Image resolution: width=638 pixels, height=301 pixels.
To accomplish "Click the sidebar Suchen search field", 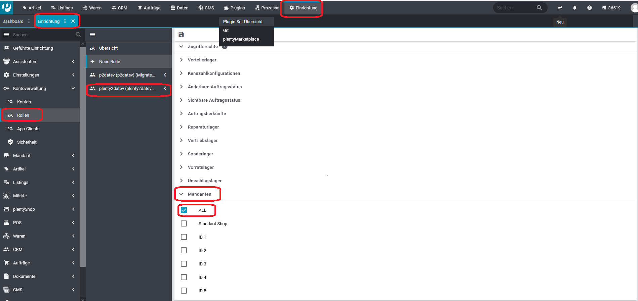I will pos(42,35).
